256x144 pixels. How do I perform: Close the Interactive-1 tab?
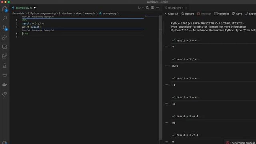[x=186, y=8]
